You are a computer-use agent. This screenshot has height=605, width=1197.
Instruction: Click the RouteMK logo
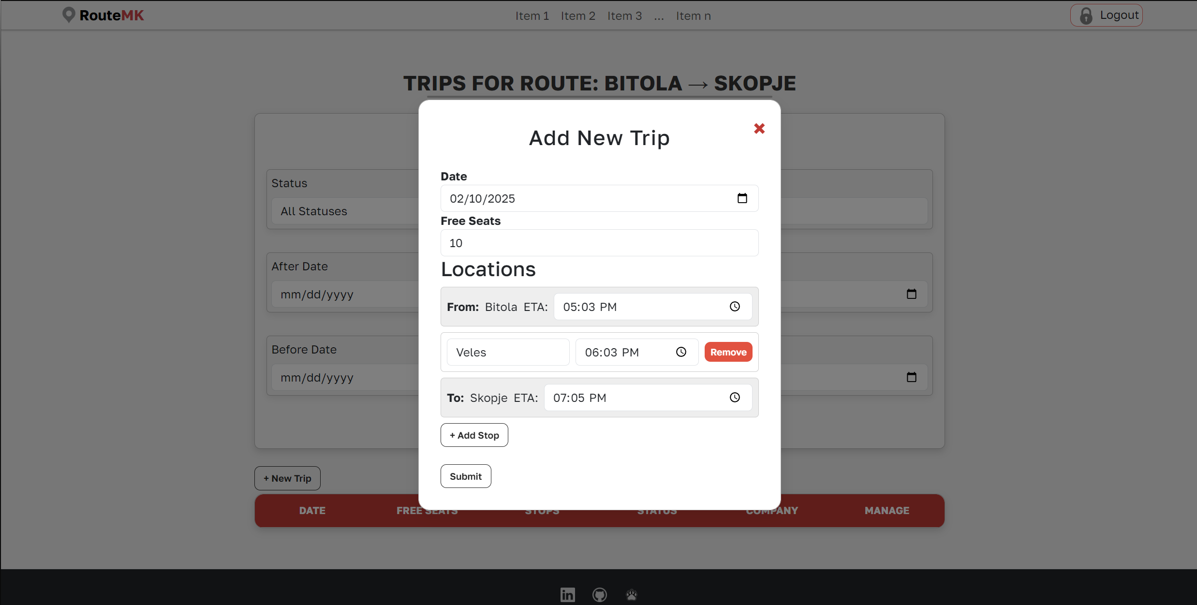click(x=103, y=15)
